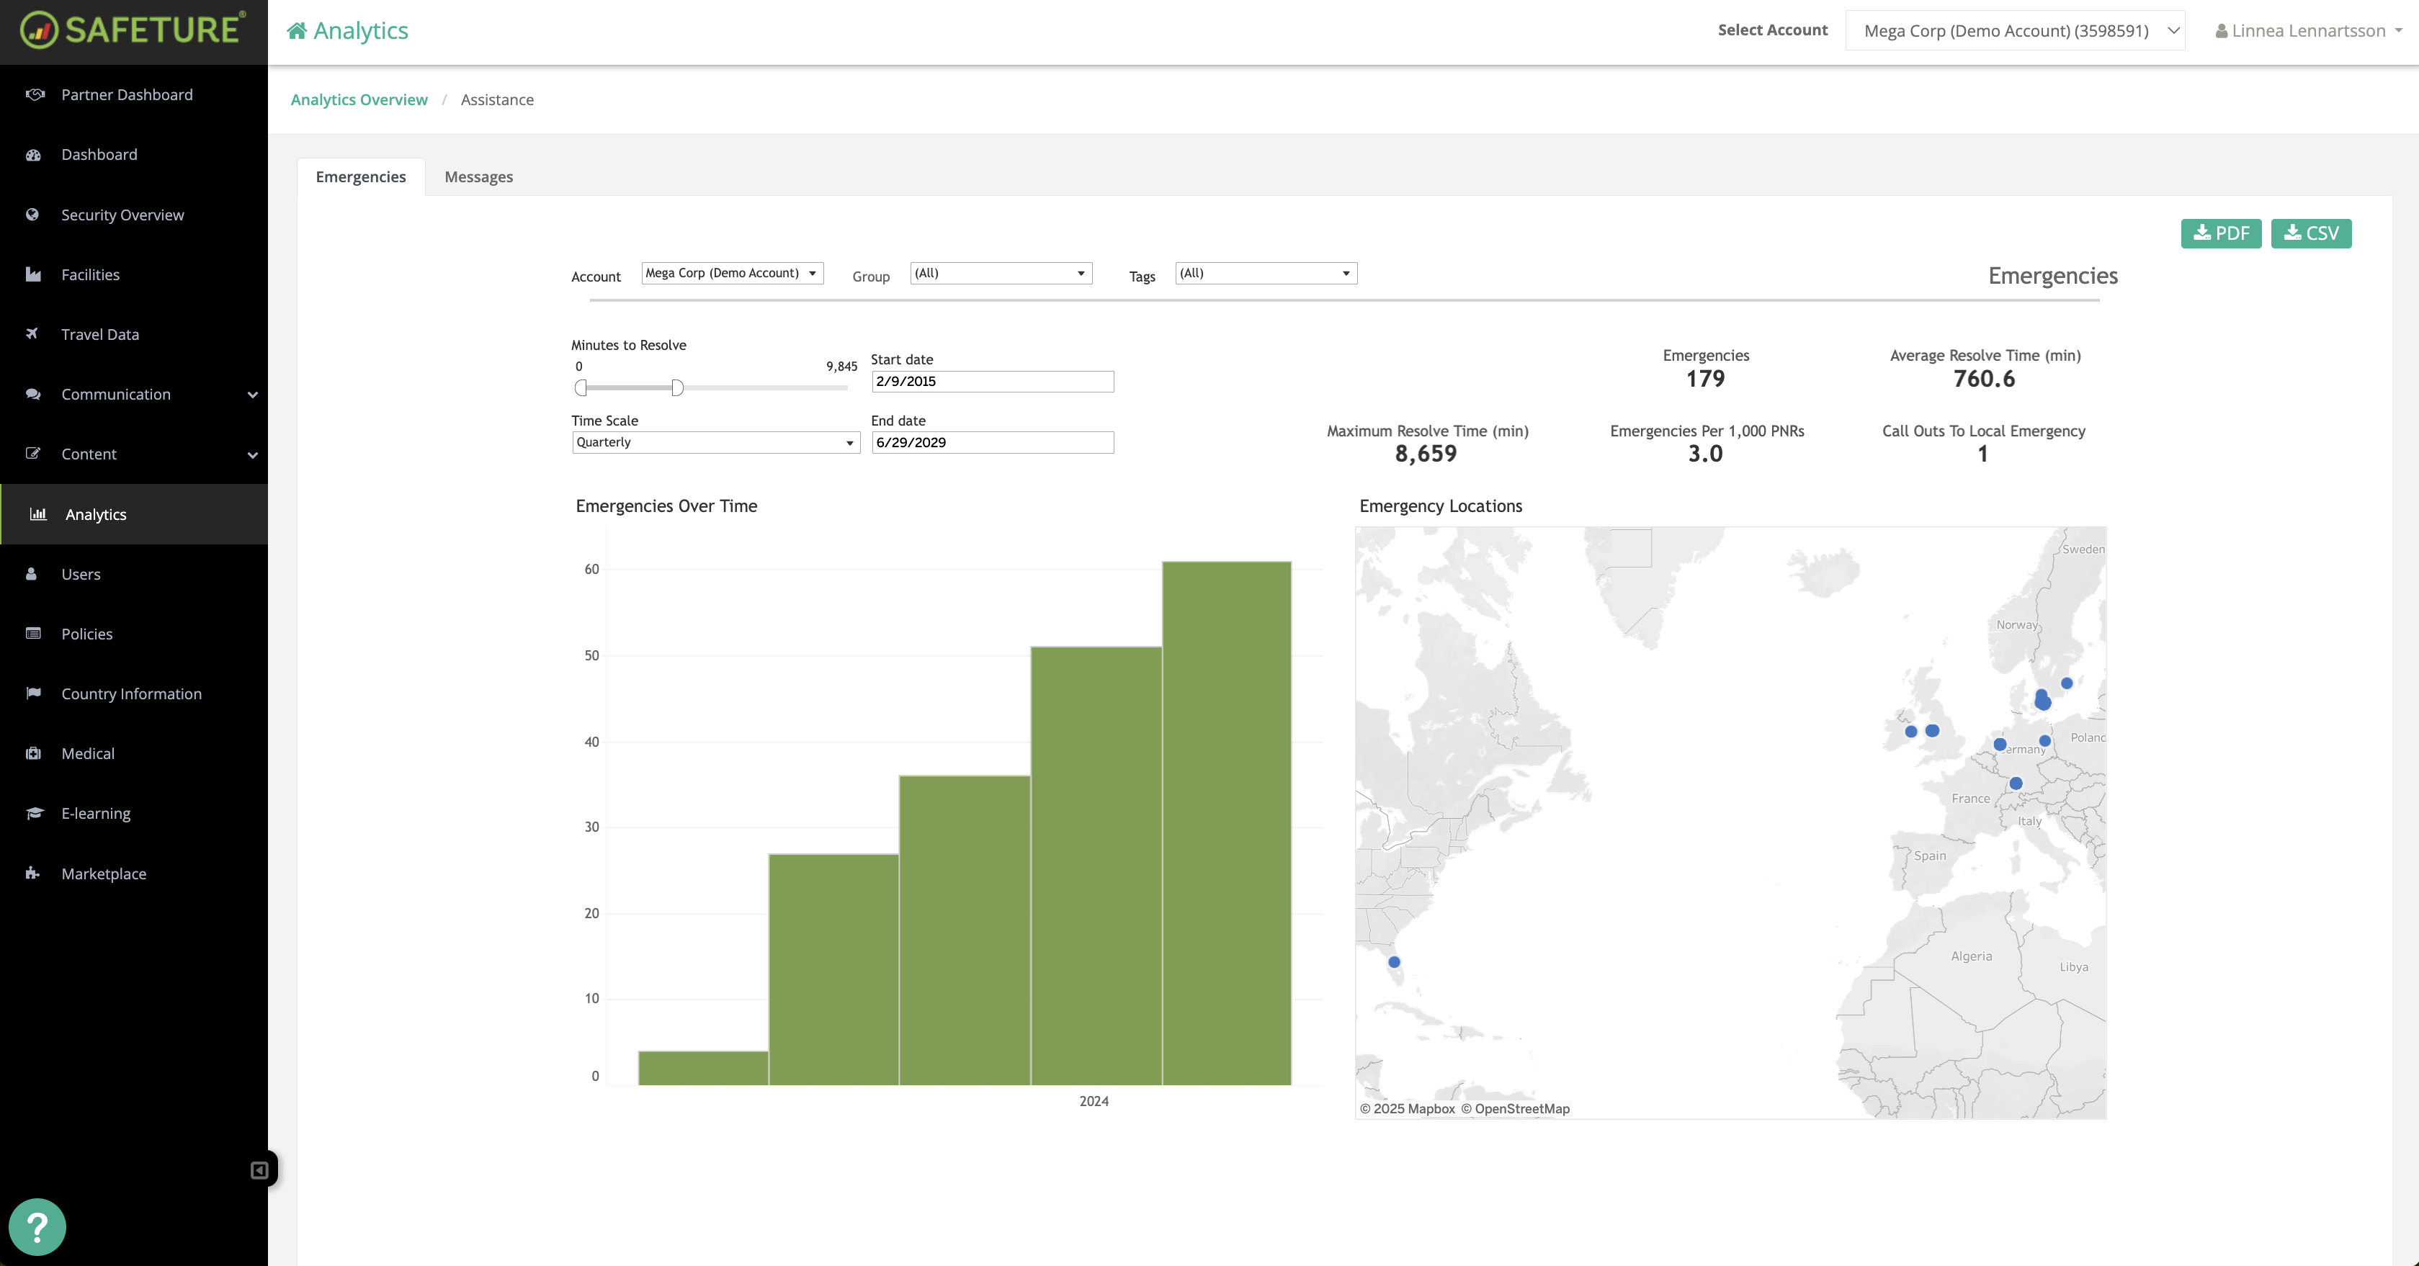Open the Facilities section from the sidebar
The image size is (2419, 1266).
click(90, 274)
